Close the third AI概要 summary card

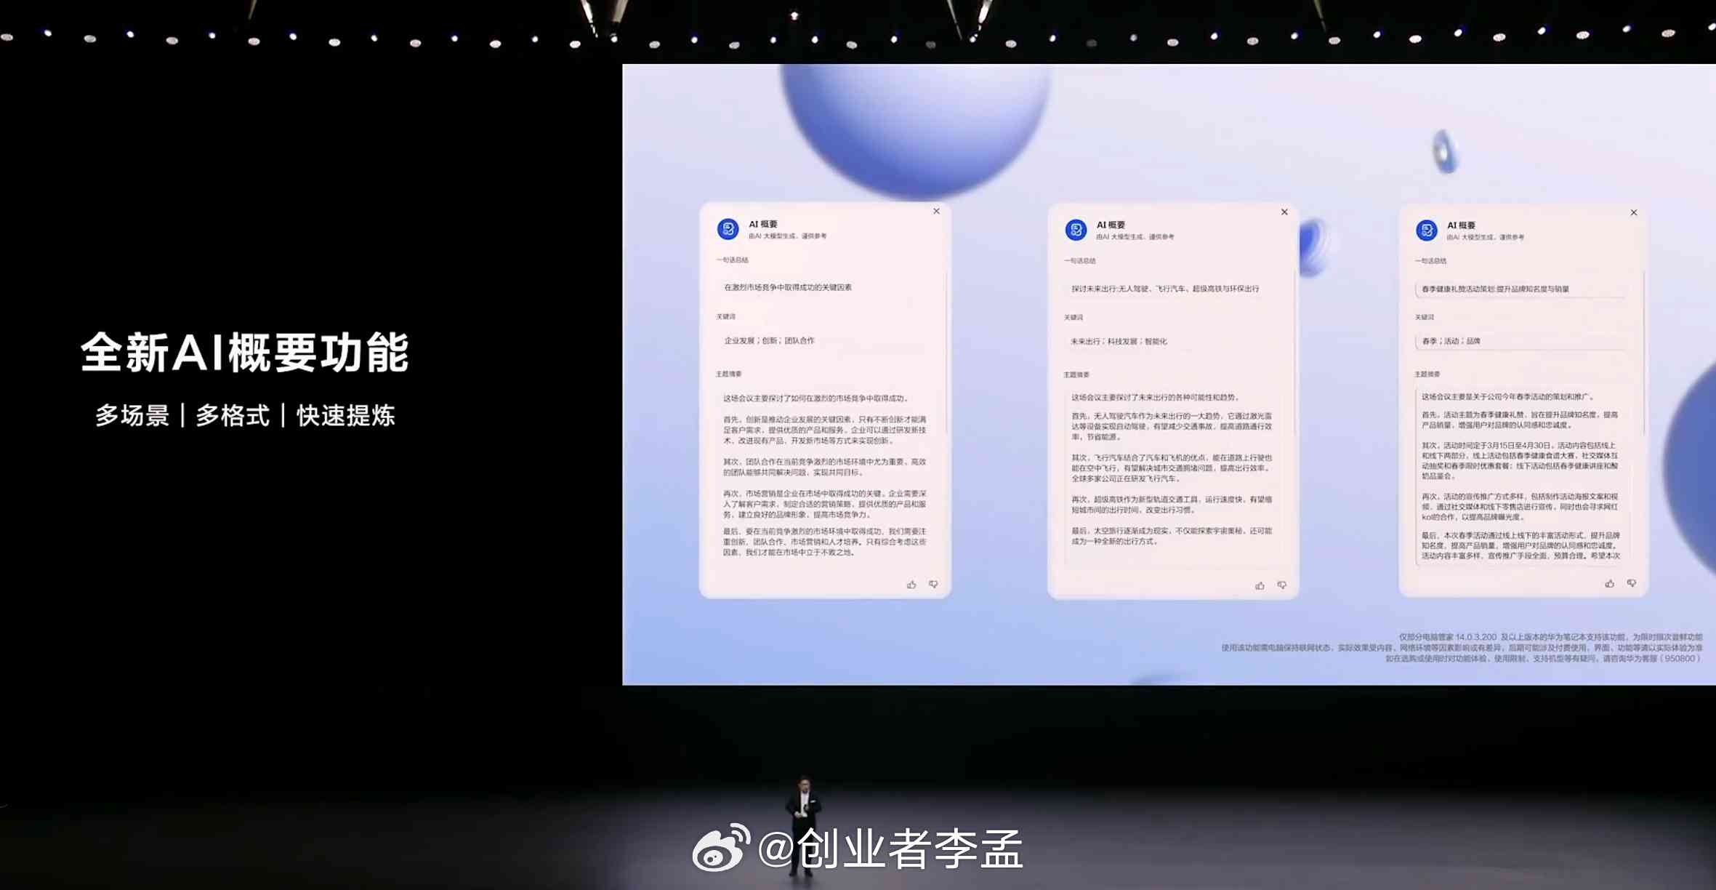point(1633,212)
